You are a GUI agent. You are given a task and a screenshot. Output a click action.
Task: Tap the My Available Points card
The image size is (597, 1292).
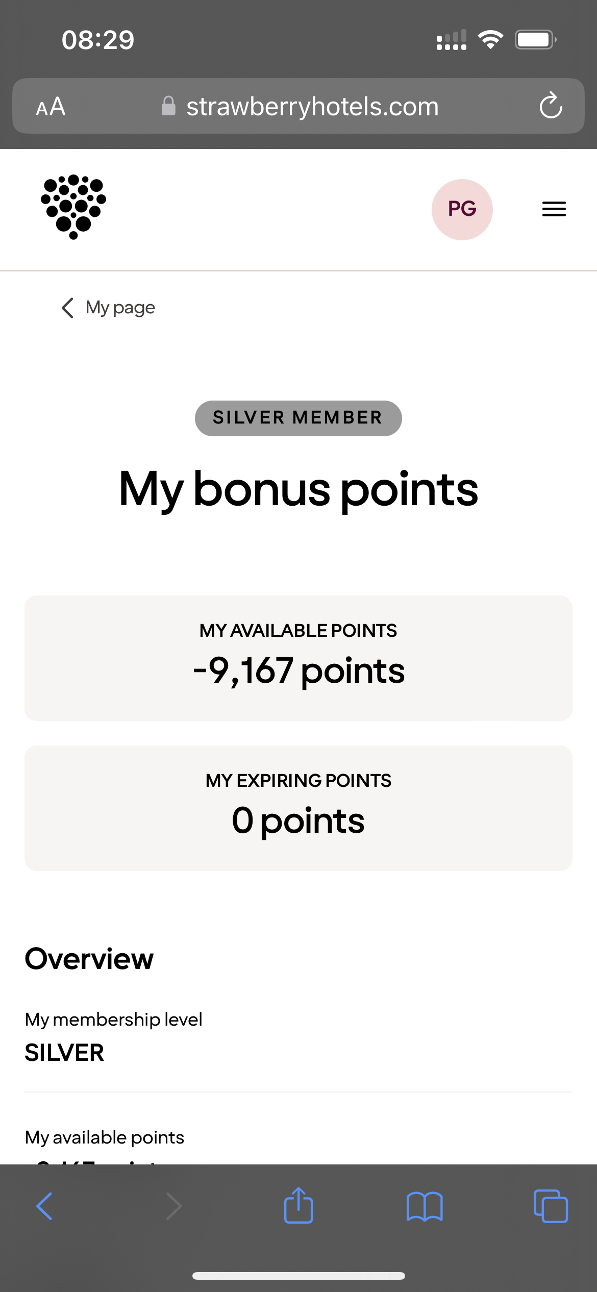tap(298, 658)
